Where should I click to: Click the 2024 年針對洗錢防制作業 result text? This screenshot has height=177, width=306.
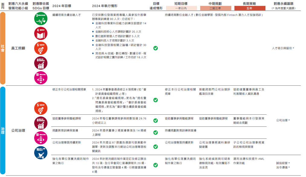[119, 165]
